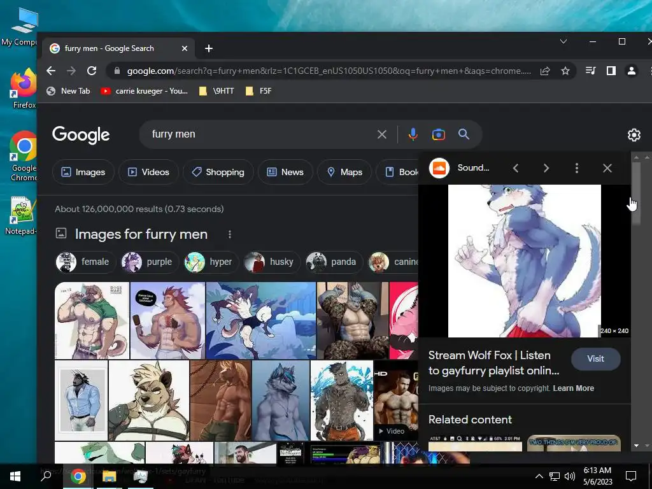The image size is (652, 489).
Task: Open the tab search dropdown chevron
Action: 563,41
